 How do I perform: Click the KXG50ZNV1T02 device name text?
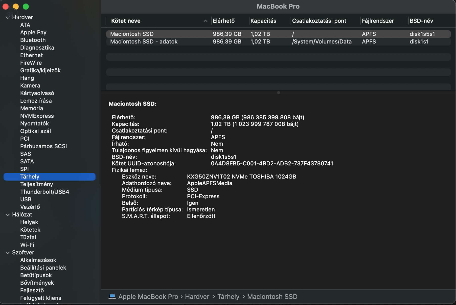point(241,177)
